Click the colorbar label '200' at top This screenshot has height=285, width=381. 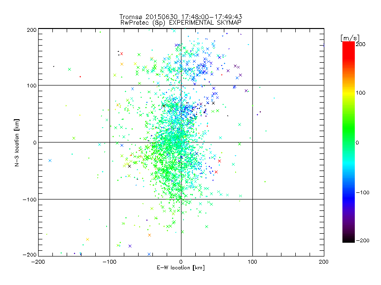(x=361, y=44)
